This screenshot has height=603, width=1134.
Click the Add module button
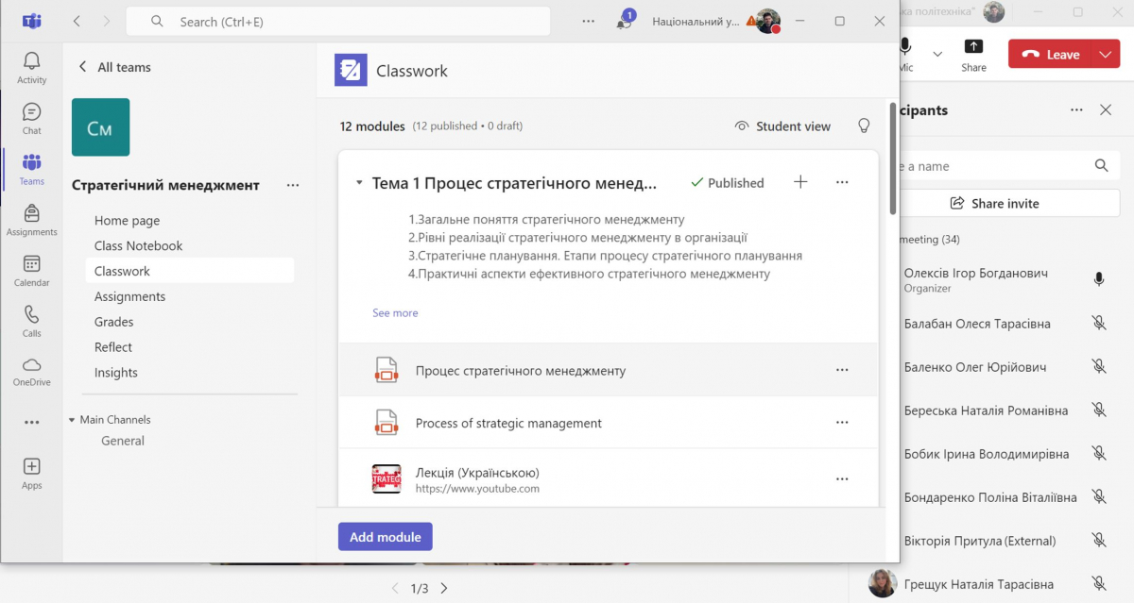[385, 536]
